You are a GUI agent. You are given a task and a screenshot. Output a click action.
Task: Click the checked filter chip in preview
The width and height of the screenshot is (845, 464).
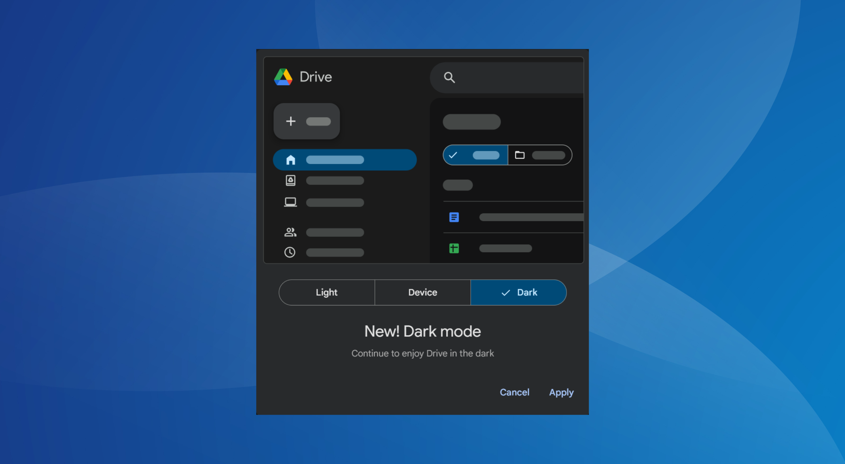[x=475, y=155]
